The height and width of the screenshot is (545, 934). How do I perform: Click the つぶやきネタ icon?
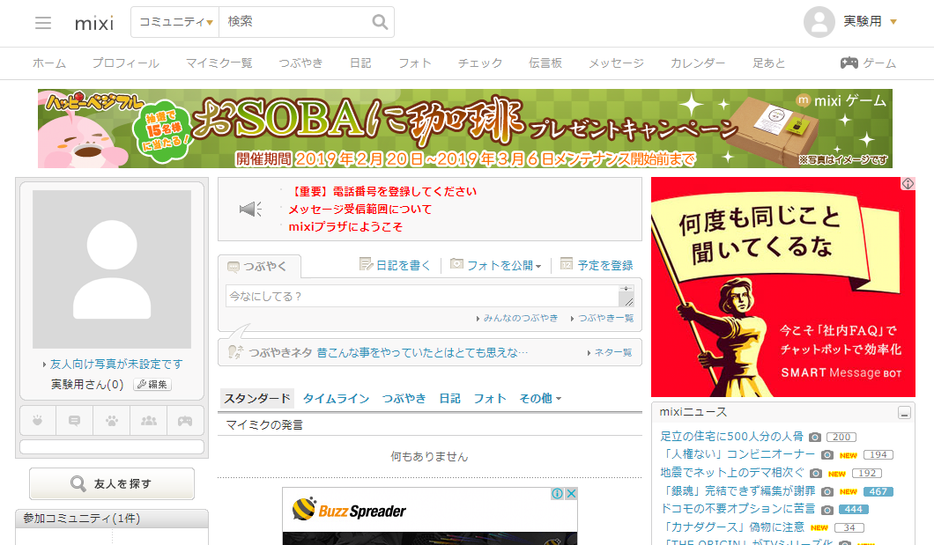click(235, 352)
